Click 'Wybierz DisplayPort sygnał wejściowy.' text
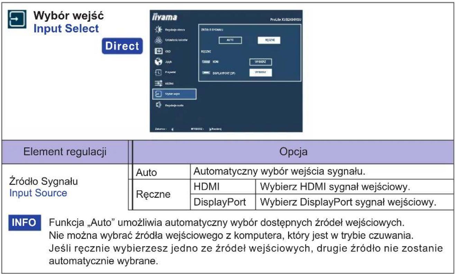 346,202
